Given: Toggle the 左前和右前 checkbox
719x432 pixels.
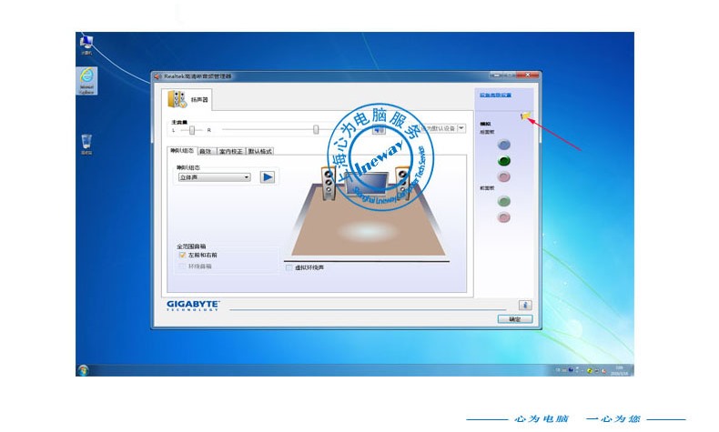Looking at the screenshot, I should click(x=182, y=256).
